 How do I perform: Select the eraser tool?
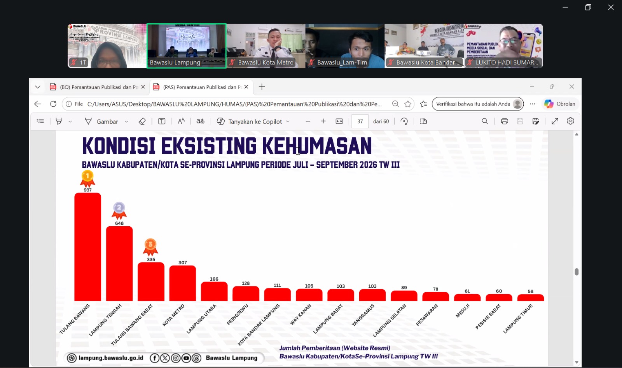pyautogui.click(x=142, y=121)
